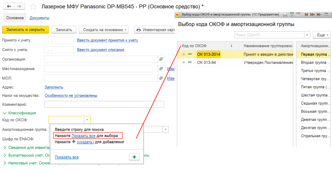Viewport: 332px width, 171px height.
Task: Open the МОЛ field selection icon
Action: point(161,78)
